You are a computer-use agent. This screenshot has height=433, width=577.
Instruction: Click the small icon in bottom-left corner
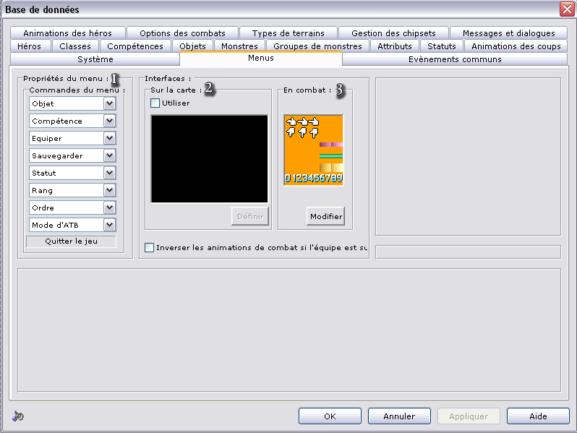[19, 416]
